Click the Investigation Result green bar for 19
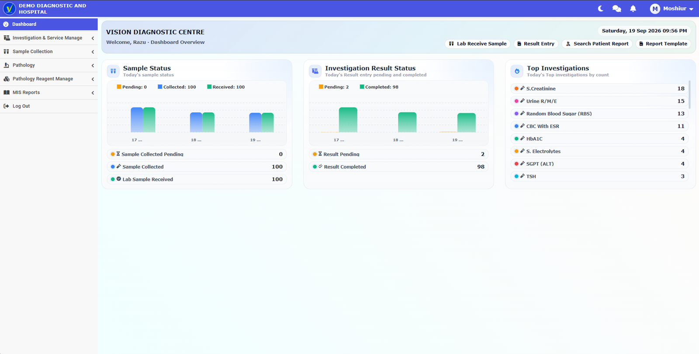Viewport: 699px width, 354px height. pos(467,123)
